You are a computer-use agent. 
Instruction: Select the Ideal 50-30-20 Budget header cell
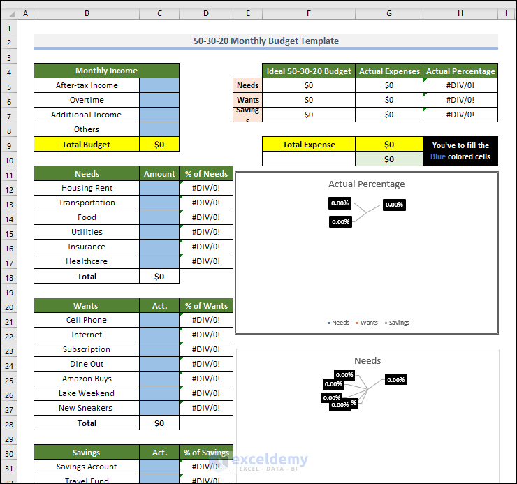coord(308,71)
